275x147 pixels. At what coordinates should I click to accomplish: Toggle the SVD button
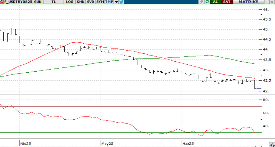coord(90,2)
